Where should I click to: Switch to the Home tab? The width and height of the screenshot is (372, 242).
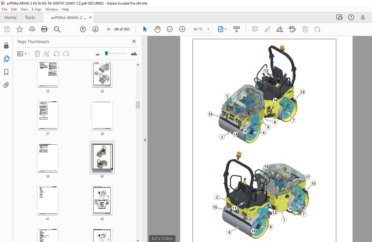[x=11, y=18]
